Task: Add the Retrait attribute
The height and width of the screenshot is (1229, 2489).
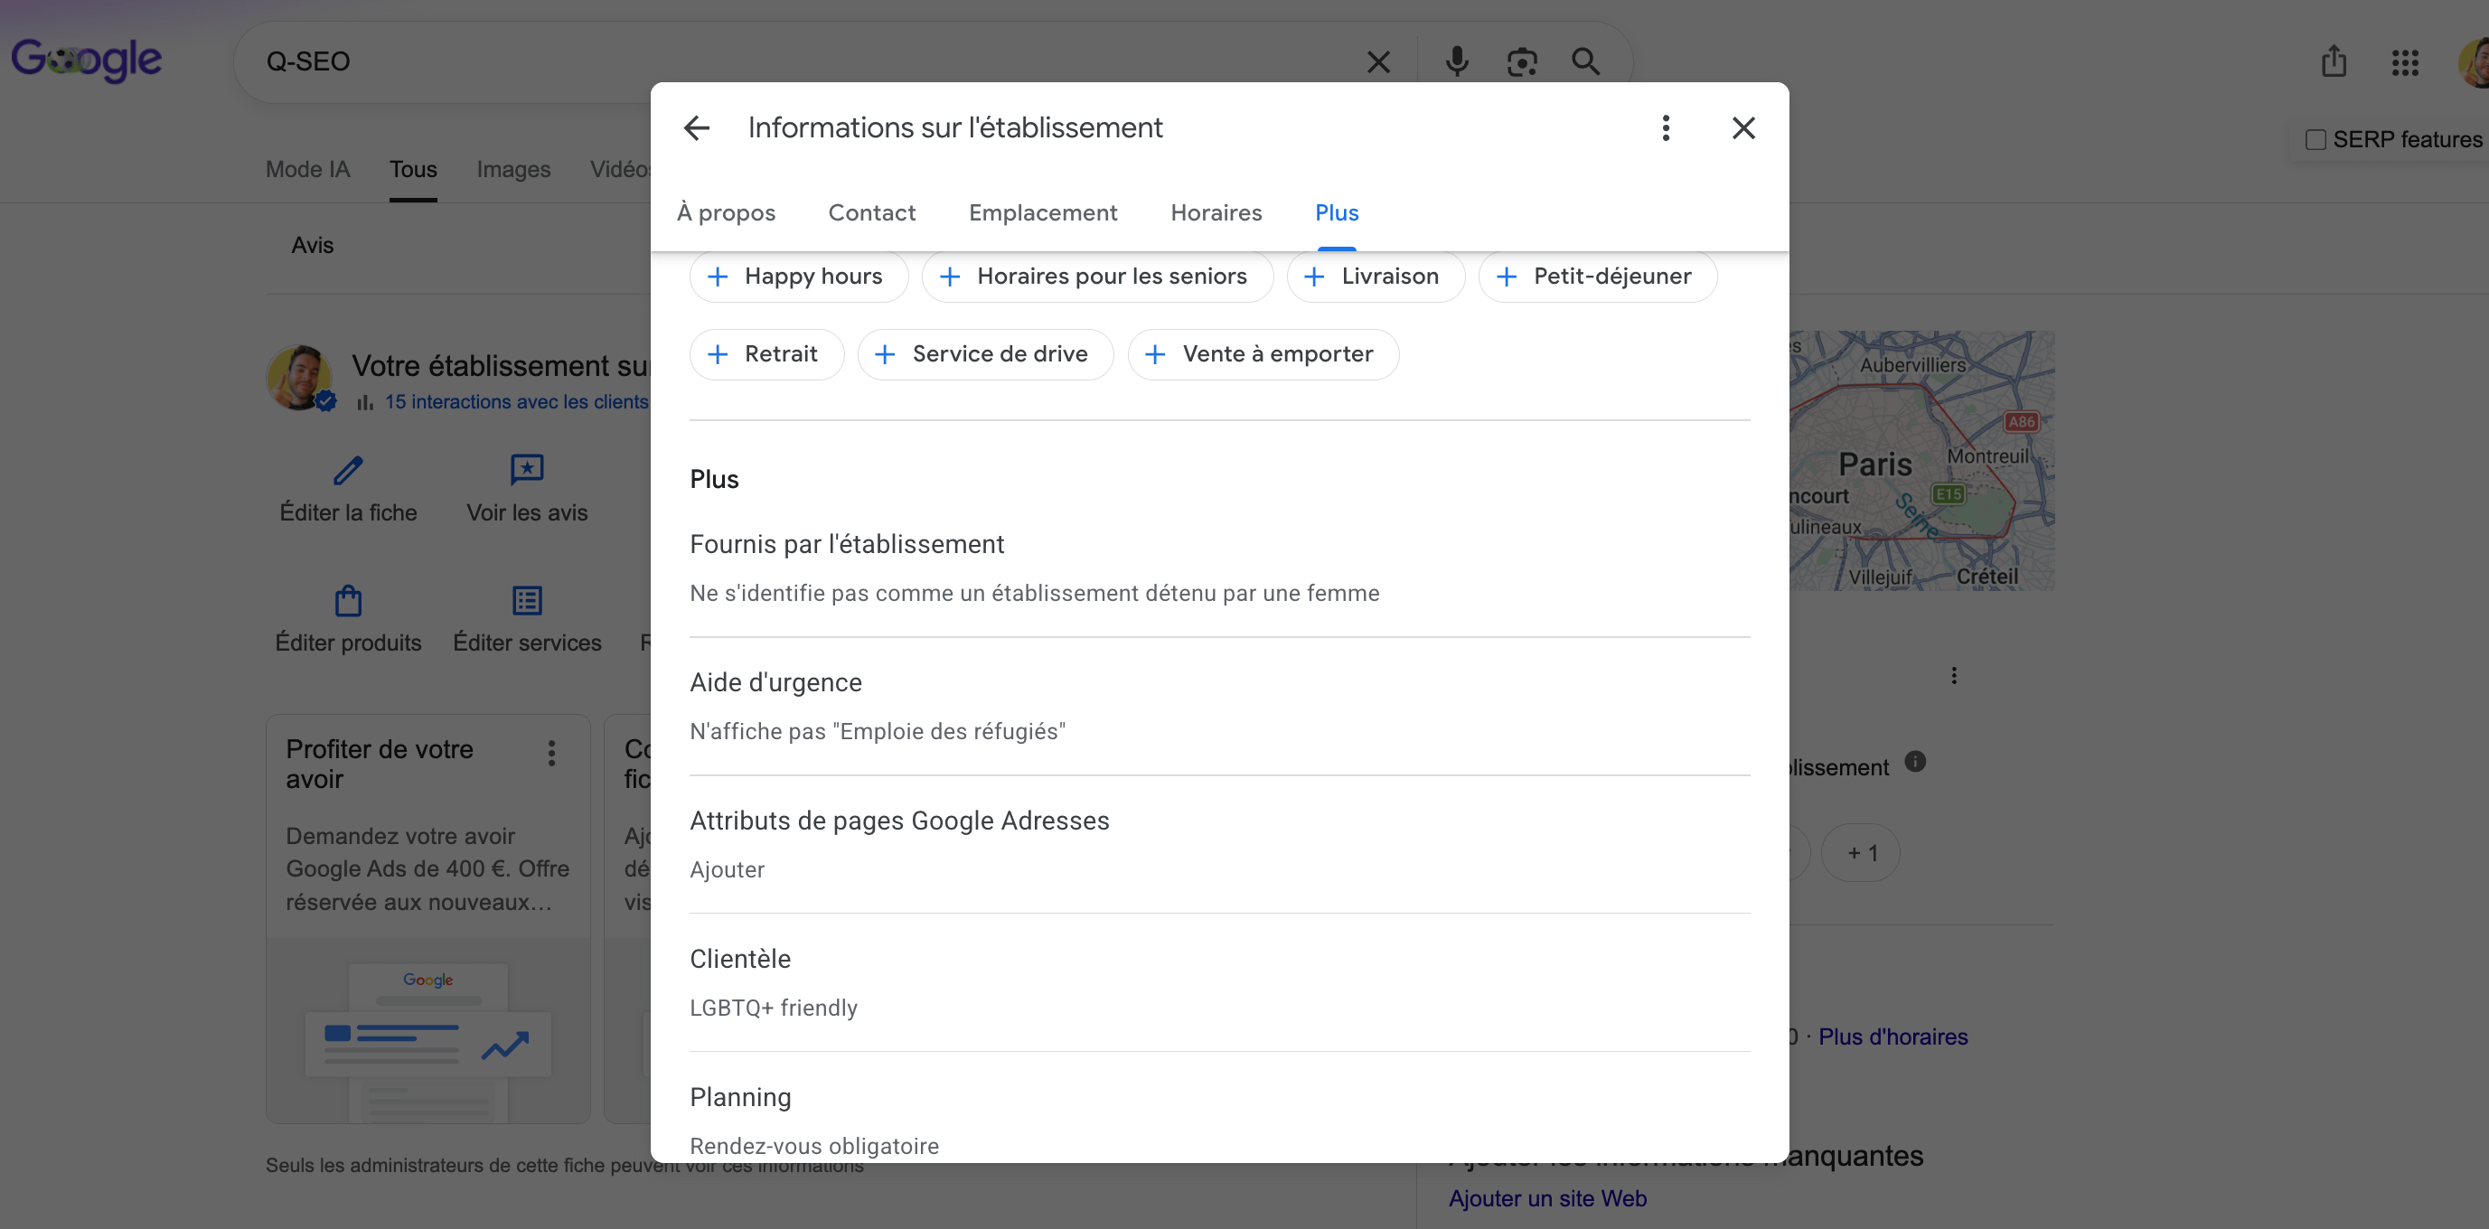Action: (x=766, y=354)
